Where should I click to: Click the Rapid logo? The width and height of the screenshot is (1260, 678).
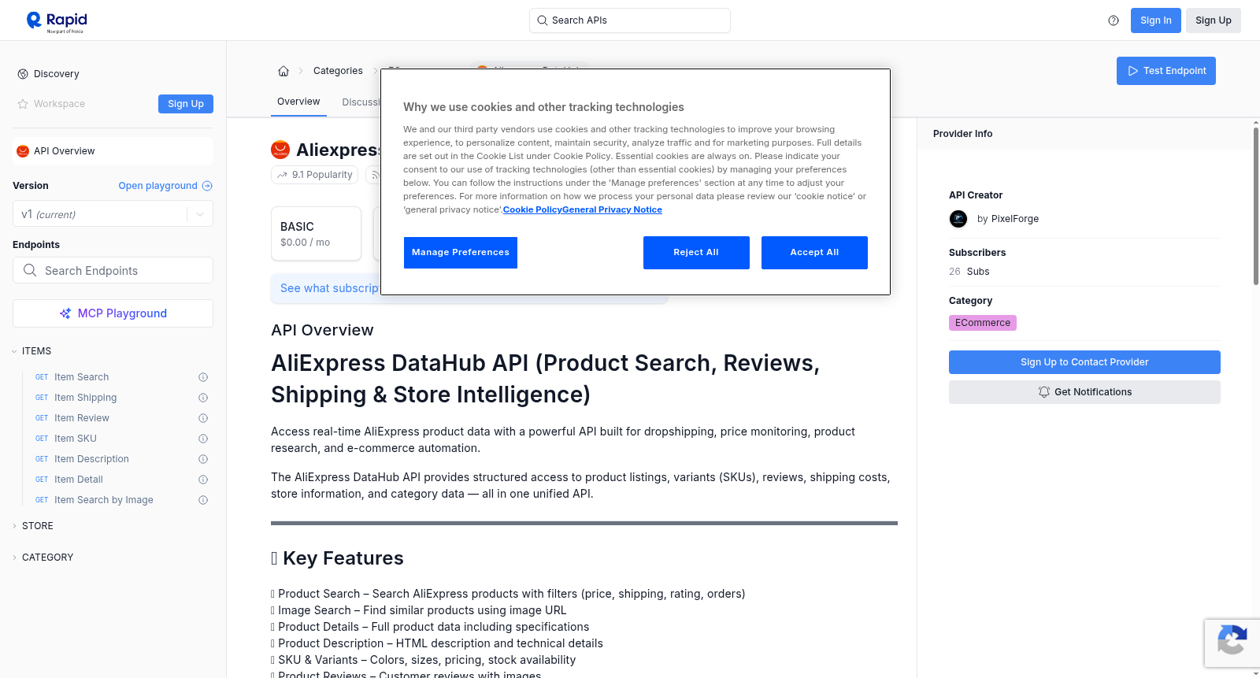(x=57, y=21)
